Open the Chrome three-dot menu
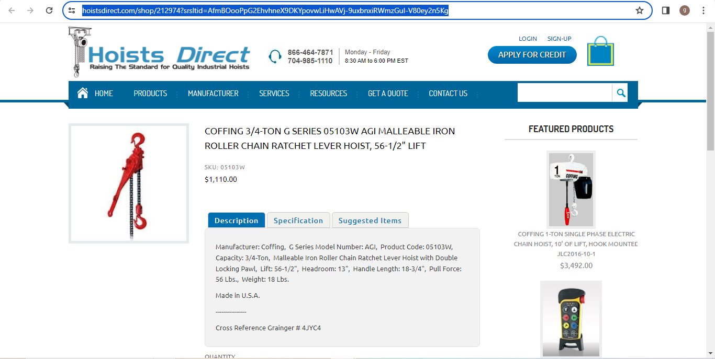This screenshot has height=359, width=715. pos(703,10)
